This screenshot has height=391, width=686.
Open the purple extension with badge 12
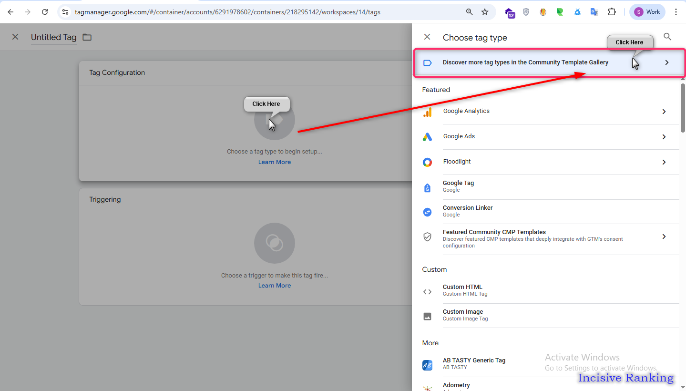(x=510, y=13)
